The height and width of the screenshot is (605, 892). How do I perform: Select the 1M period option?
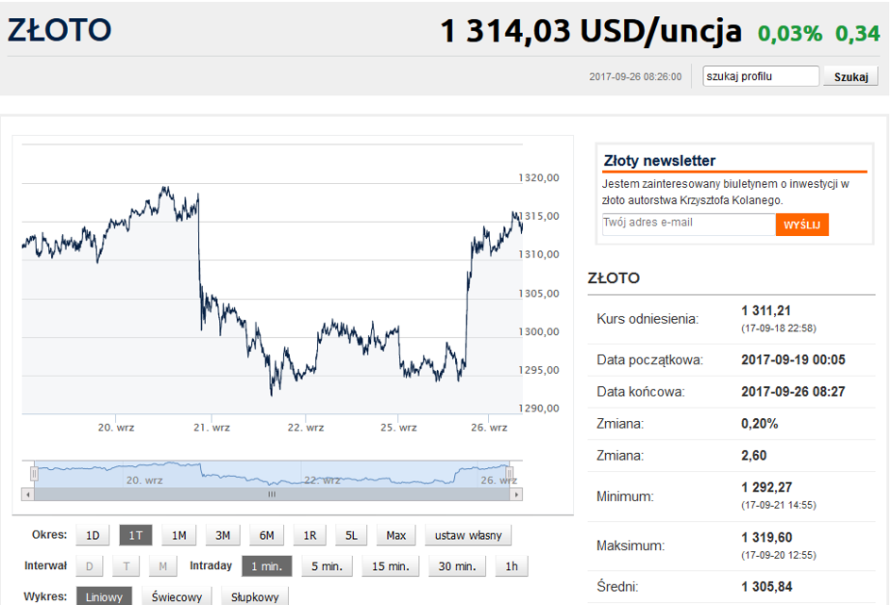[x=178, y=535]
